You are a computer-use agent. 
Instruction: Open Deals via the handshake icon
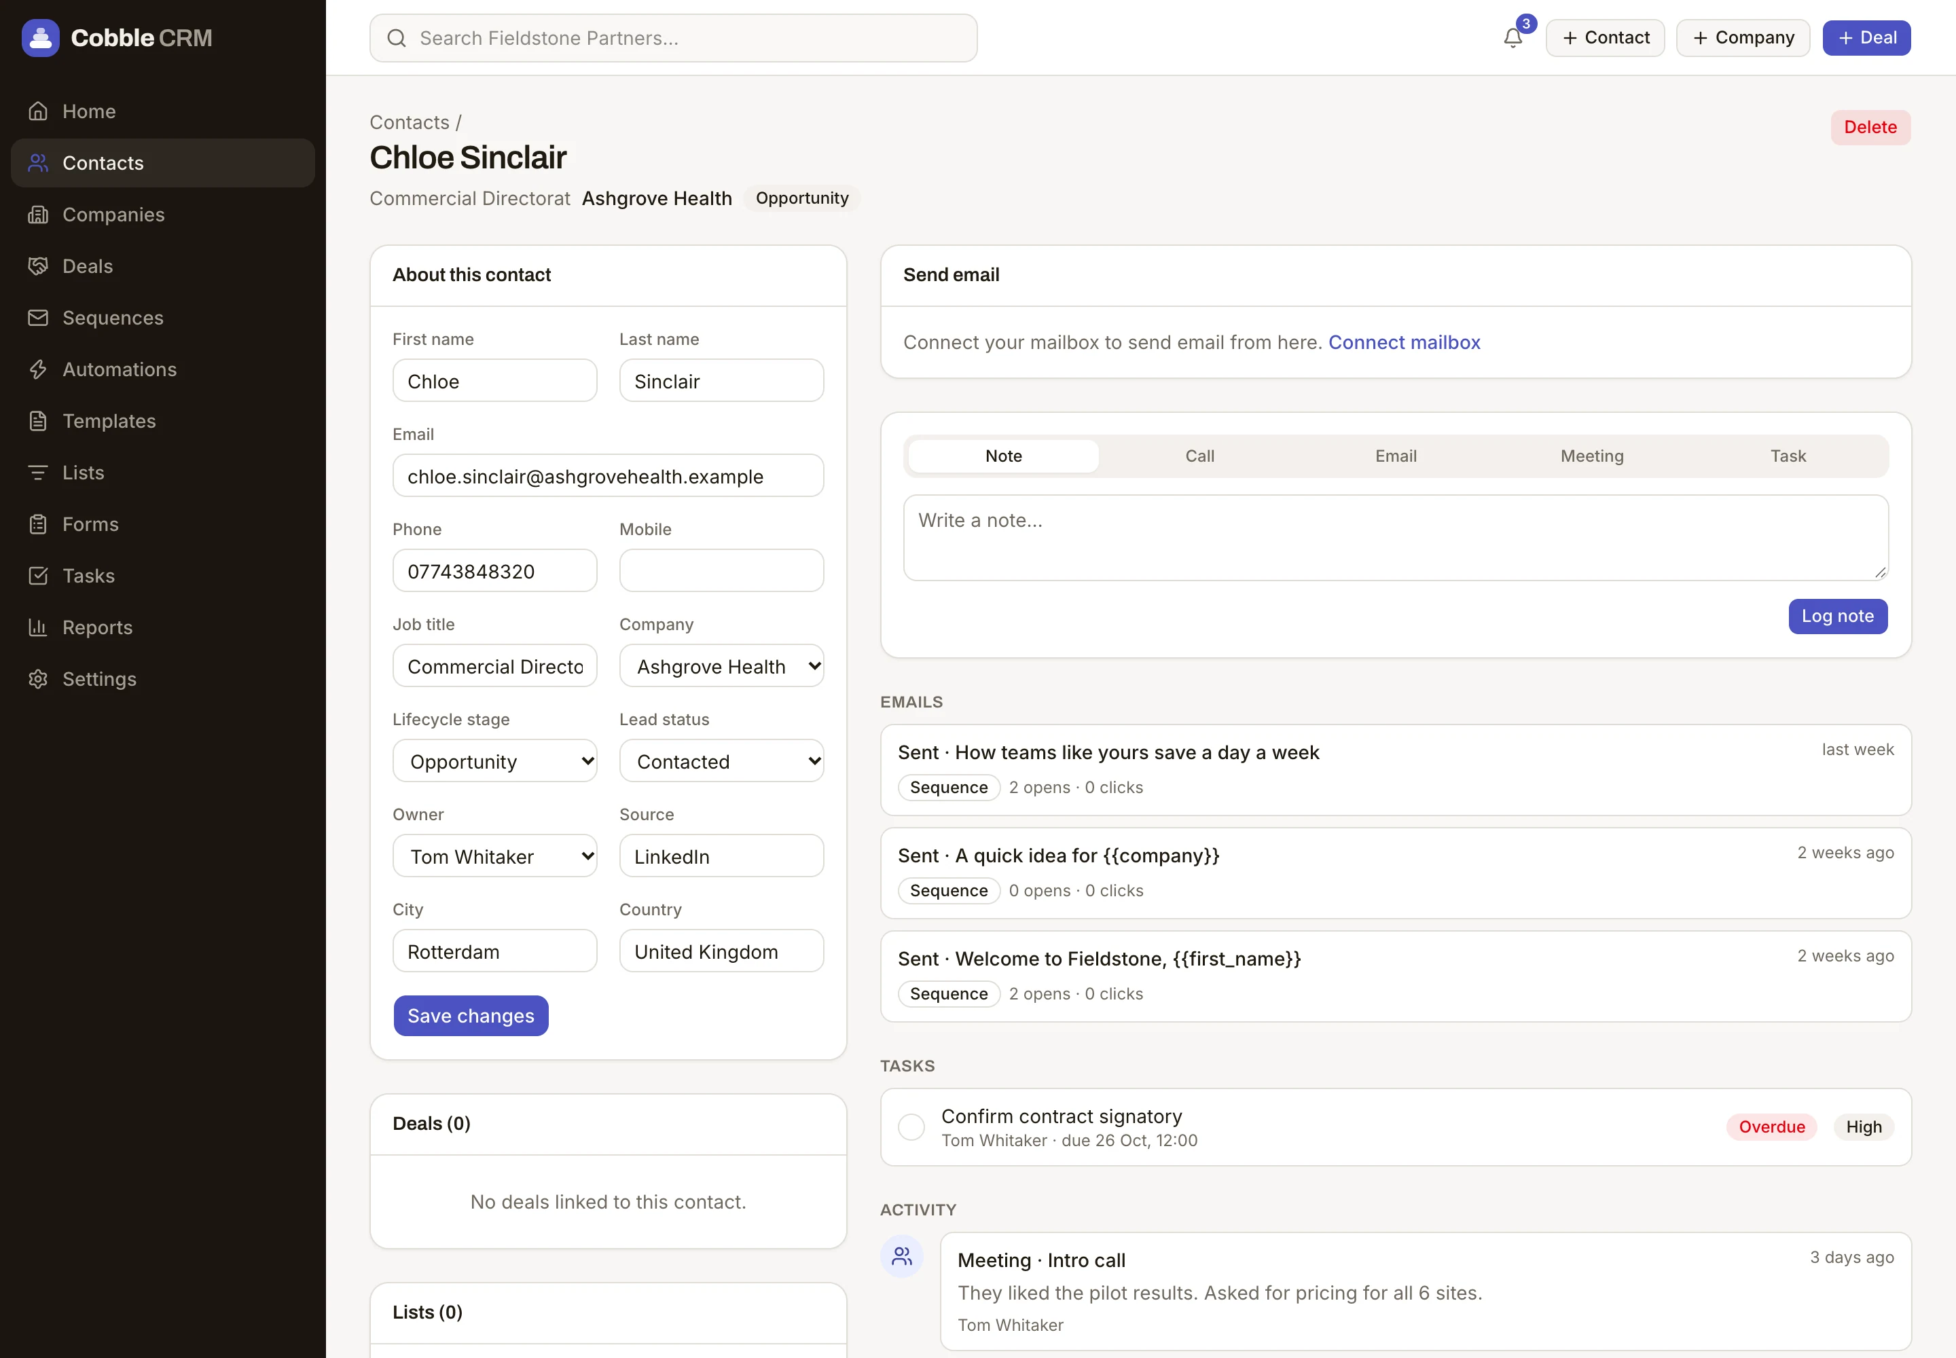pyautogui.click(x=37, y=265)
